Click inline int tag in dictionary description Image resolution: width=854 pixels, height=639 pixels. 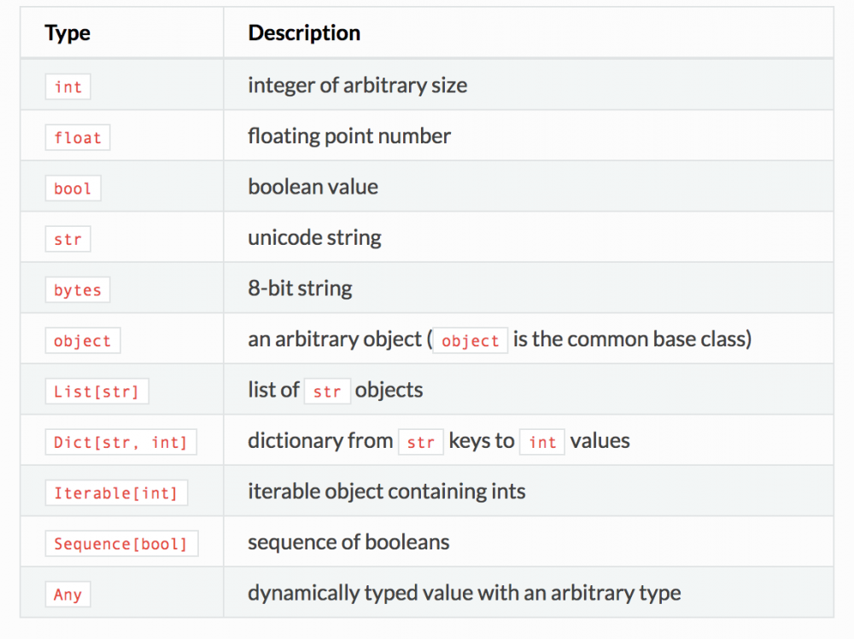(x=542, y=443)
